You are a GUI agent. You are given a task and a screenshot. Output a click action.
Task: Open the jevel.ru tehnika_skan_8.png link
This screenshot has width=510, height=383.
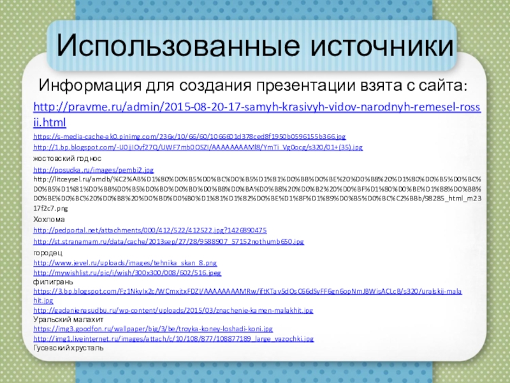click(x=125, y=263)
